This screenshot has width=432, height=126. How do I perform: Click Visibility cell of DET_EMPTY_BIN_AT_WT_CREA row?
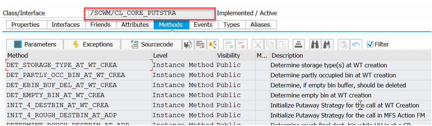235,95
